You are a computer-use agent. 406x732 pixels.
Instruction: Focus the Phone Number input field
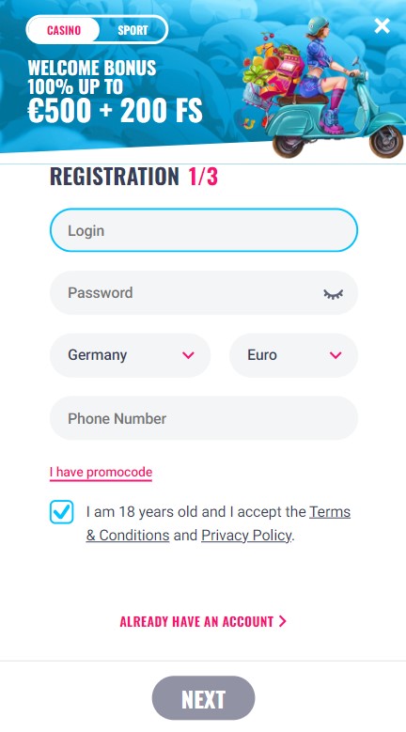[204, 418]
